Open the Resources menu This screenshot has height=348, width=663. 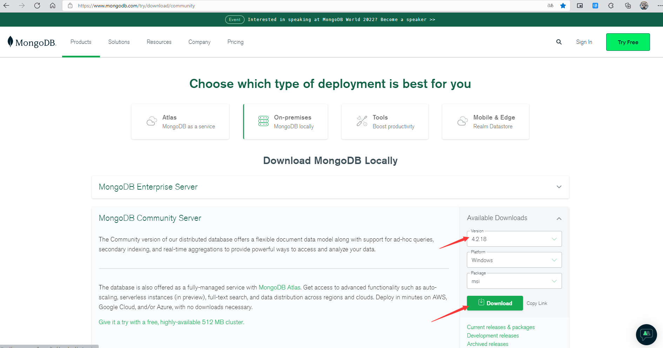point(159,42)
